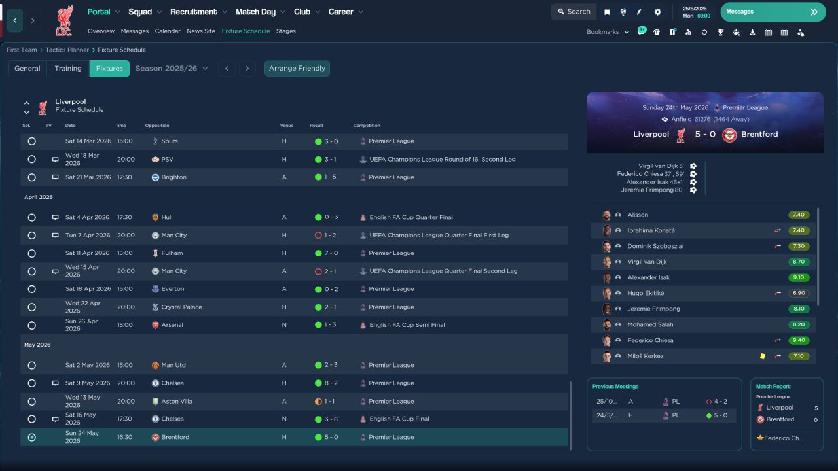The width and height of the screenshot is (838, 471).
Task: Click the shirt icon in the bookmarks bar
Action: (657, 32)
